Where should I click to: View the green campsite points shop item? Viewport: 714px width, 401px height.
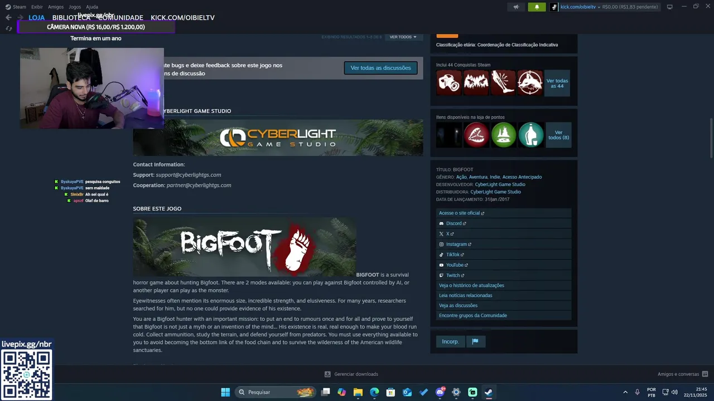tap(504, 135)
